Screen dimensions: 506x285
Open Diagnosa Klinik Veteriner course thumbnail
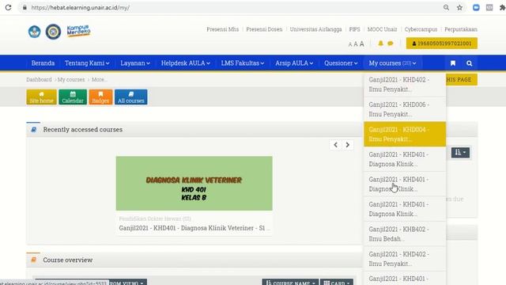click(194, 183)
